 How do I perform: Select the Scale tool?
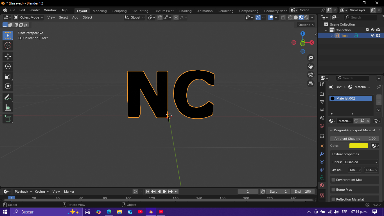coord(8,76)
